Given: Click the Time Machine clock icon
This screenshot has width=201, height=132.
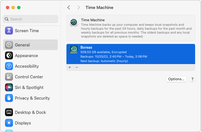Looking at the screenshot, I should click(74, 22).
